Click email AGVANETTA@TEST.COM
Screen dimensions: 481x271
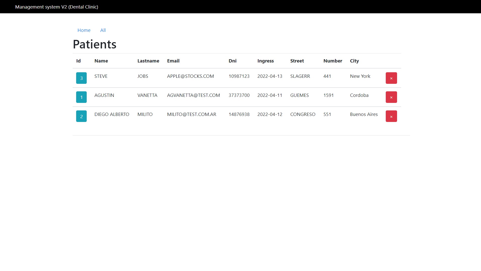pyautogui.click(x=194, y=95)
